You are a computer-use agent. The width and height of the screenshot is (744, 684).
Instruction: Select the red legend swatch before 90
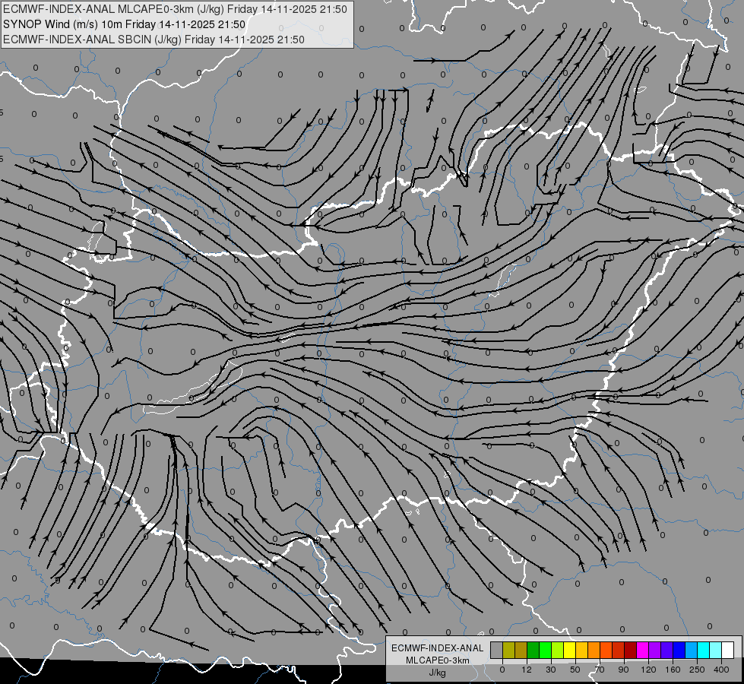[x=619, y=650]
